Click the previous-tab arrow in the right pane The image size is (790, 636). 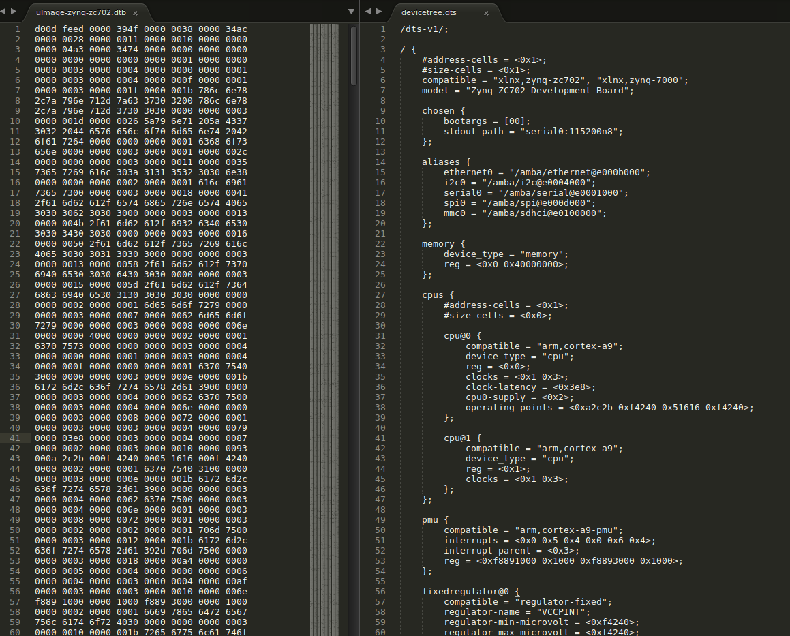click(x=368, y=12)
